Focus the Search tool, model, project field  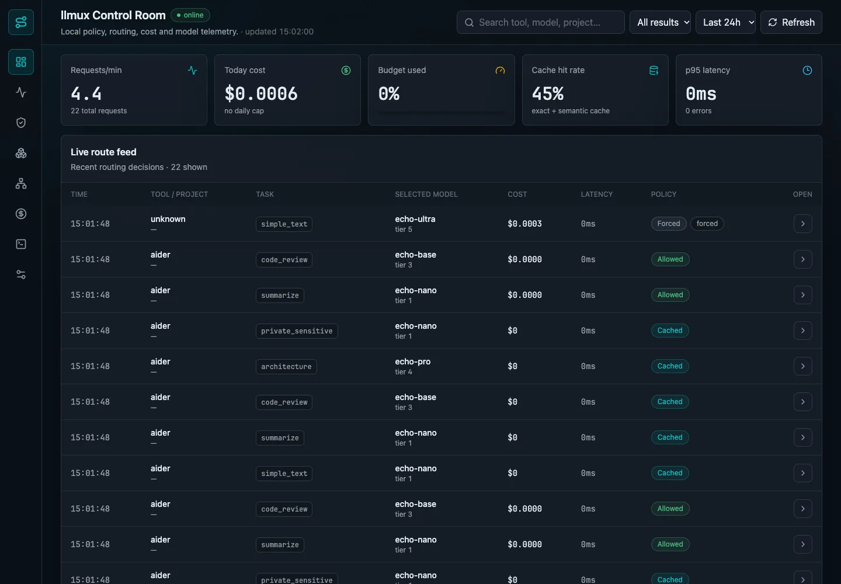point(541,22)
